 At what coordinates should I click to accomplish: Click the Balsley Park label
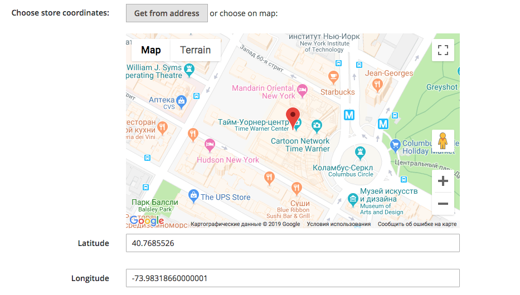[155, 209]
